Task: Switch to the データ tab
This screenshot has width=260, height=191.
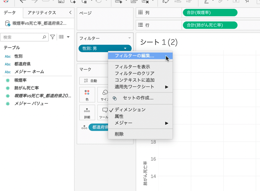Action: coord(10,12)
